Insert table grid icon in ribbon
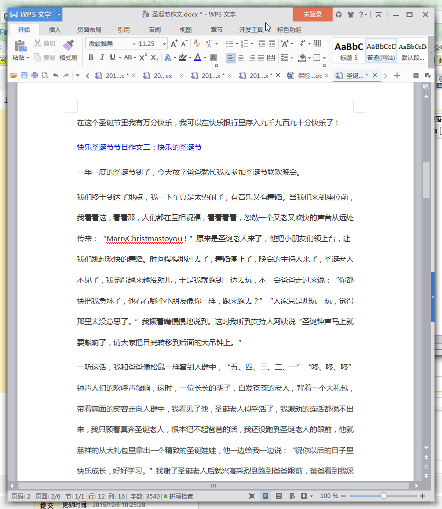This screenshot has width=442, height=509. coord(317,43)
